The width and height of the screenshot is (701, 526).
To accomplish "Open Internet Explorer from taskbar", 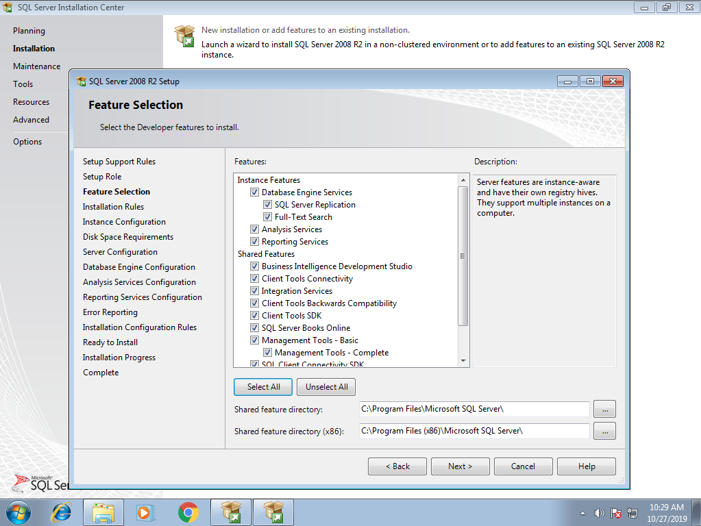I will click(61, 512).
